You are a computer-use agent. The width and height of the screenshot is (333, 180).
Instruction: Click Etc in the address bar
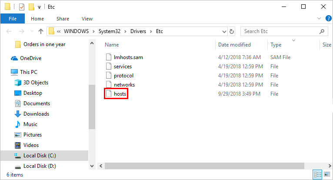coord(160,31)
